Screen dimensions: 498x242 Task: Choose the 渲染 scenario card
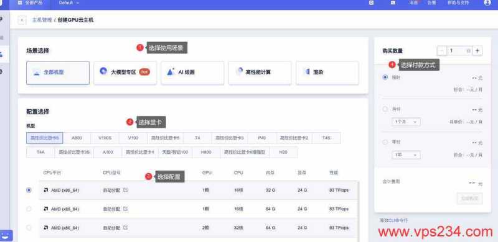[x=327, y=73]
